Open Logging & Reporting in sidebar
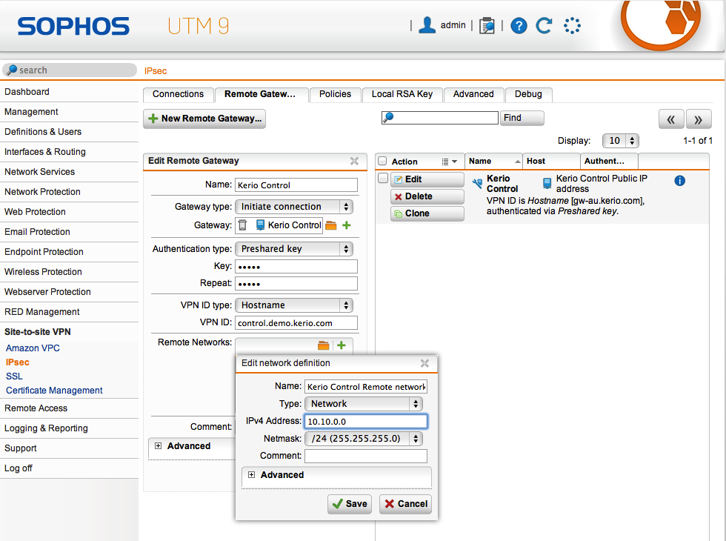Image resolution: width=726 pixels, height=541 pixels. tap(70, 428)
